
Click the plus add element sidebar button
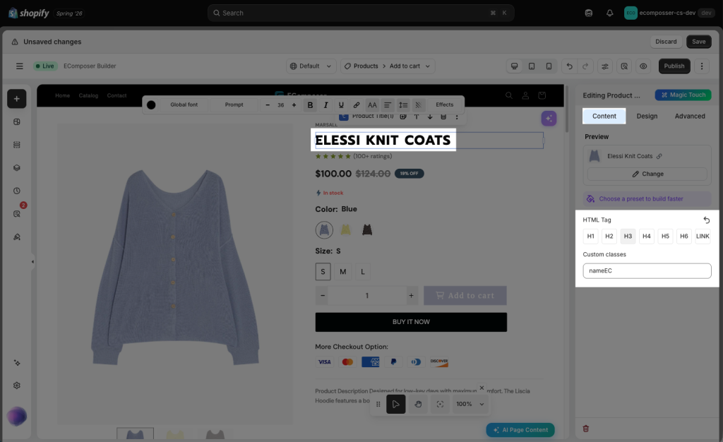pos(17,99)
